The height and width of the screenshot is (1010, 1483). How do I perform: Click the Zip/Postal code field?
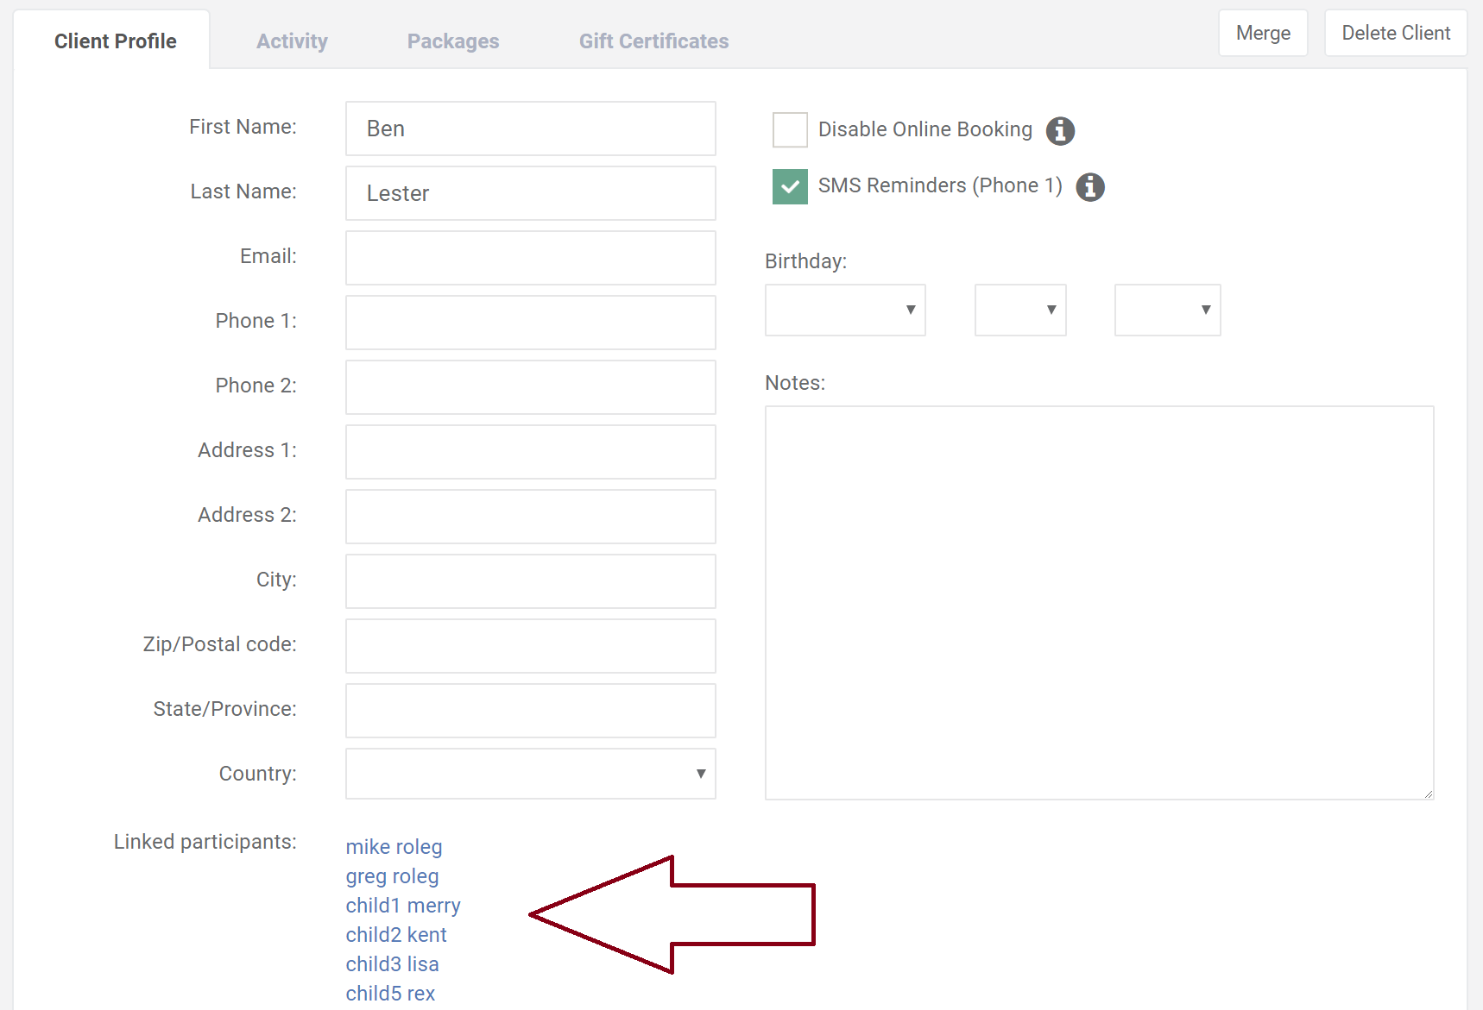point(531,646)
